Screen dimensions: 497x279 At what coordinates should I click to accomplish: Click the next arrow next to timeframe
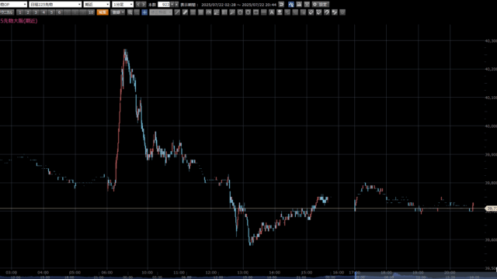(x=143, y=5)
